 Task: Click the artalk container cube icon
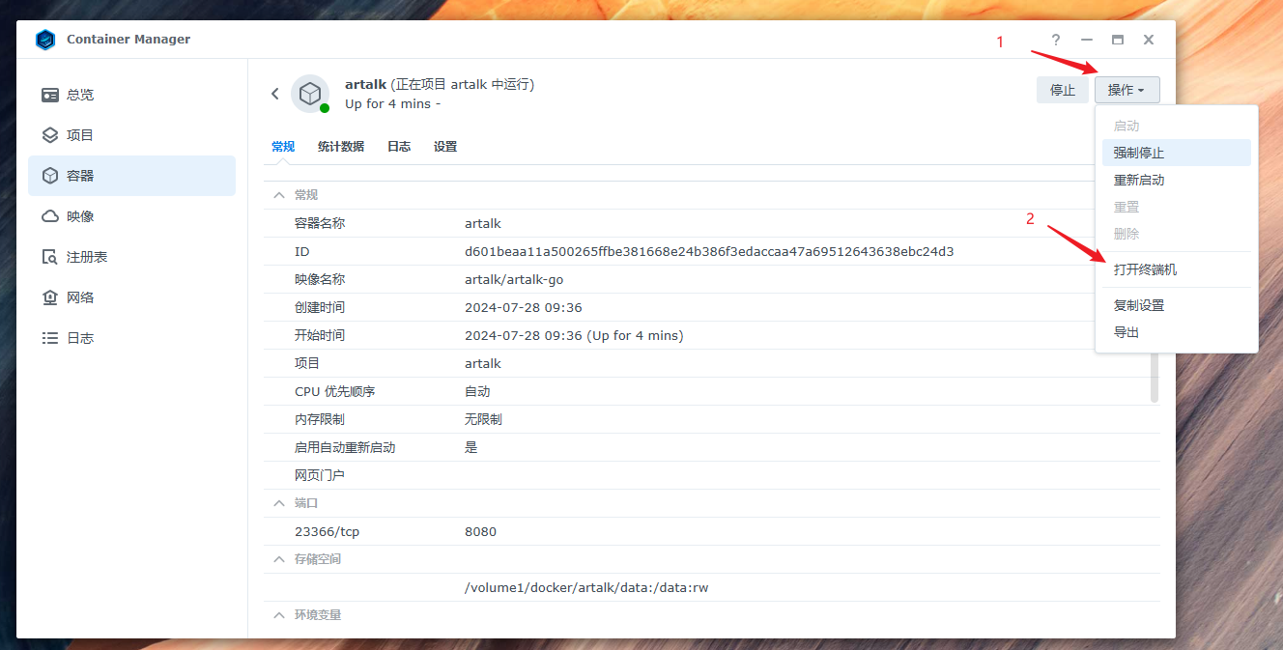click(x=310, y=94)
